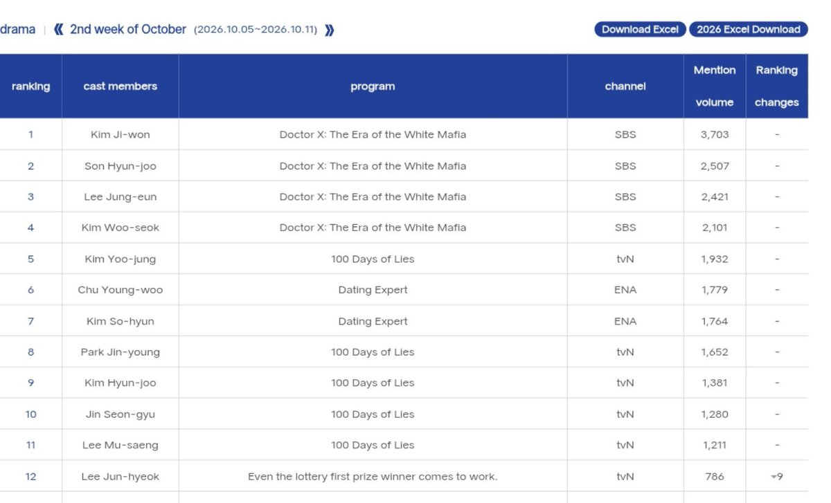Open the drama category tab
This screenshot has width=831, height=503.
point(17,29)
